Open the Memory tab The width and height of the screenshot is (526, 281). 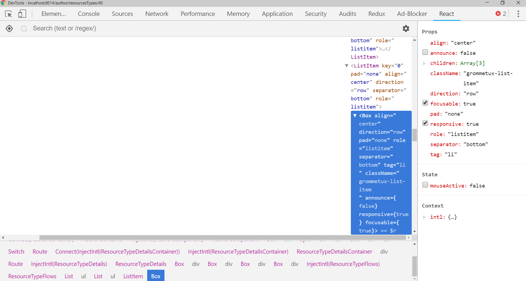[238, 14]
